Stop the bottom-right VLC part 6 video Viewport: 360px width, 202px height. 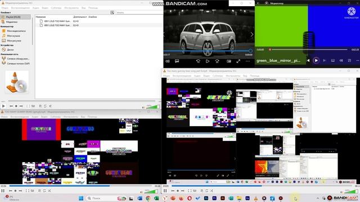tap(178, 191)
